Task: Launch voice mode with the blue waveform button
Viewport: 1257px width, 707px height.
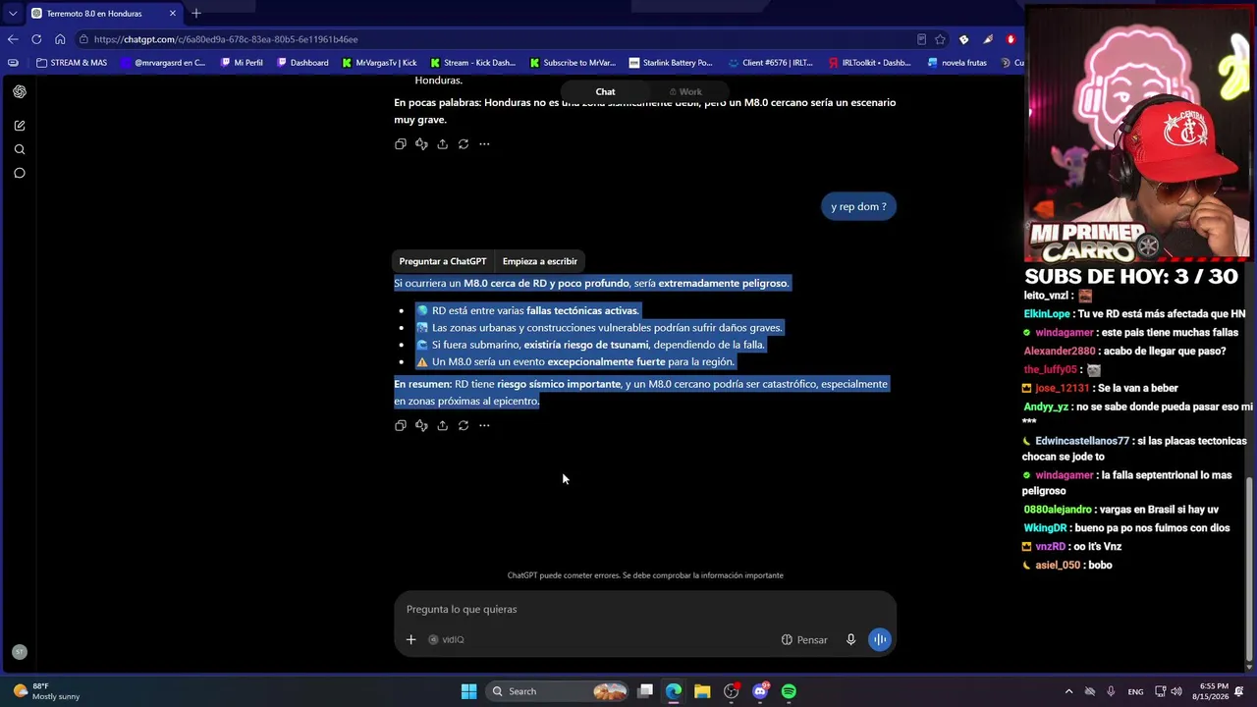Action: point(880,639)
